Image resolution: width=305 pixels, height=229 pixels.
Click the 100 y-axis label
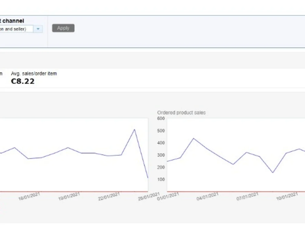tap(161, 179)
